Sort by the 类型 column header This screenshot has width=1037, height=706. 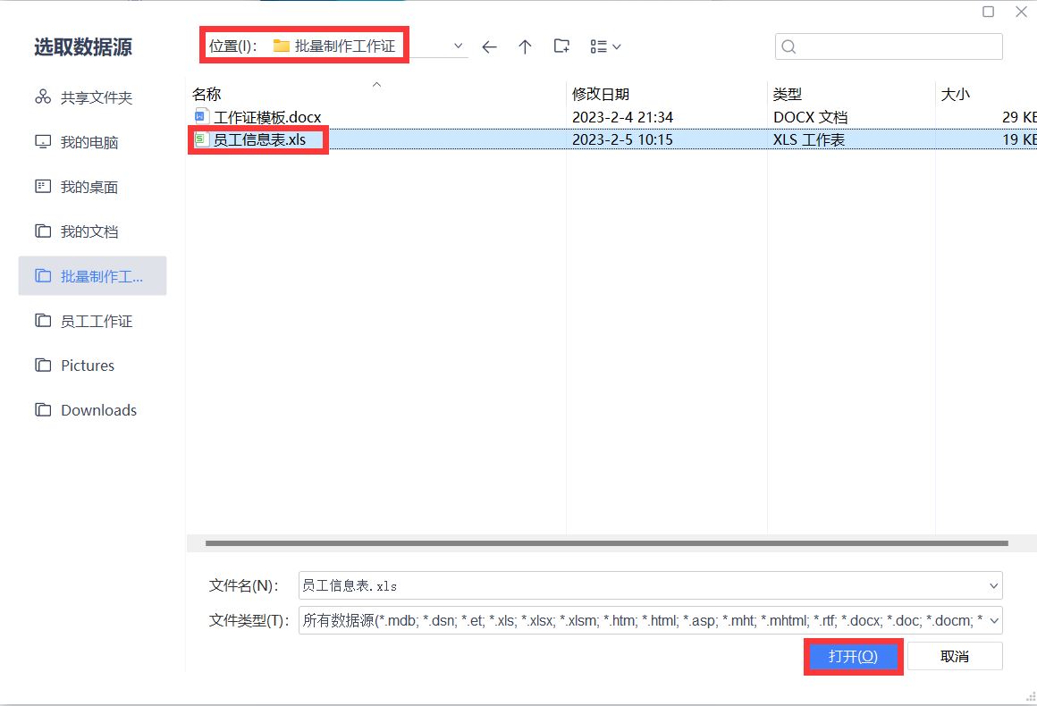[x=787, y=94]
